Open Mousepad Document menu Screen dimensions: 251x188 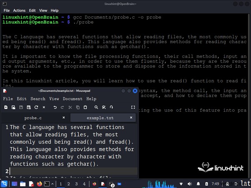click(73, 99)
